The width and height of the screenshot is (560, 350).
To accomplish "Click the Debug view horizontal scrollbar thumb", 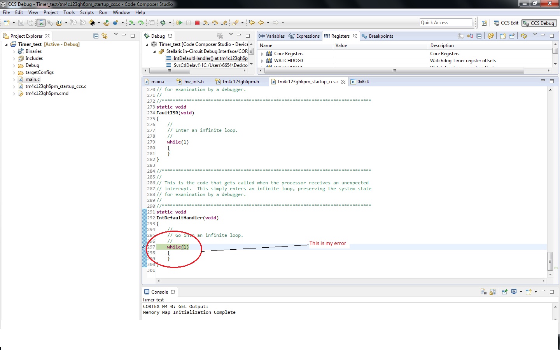I will [x=169, y=70].
